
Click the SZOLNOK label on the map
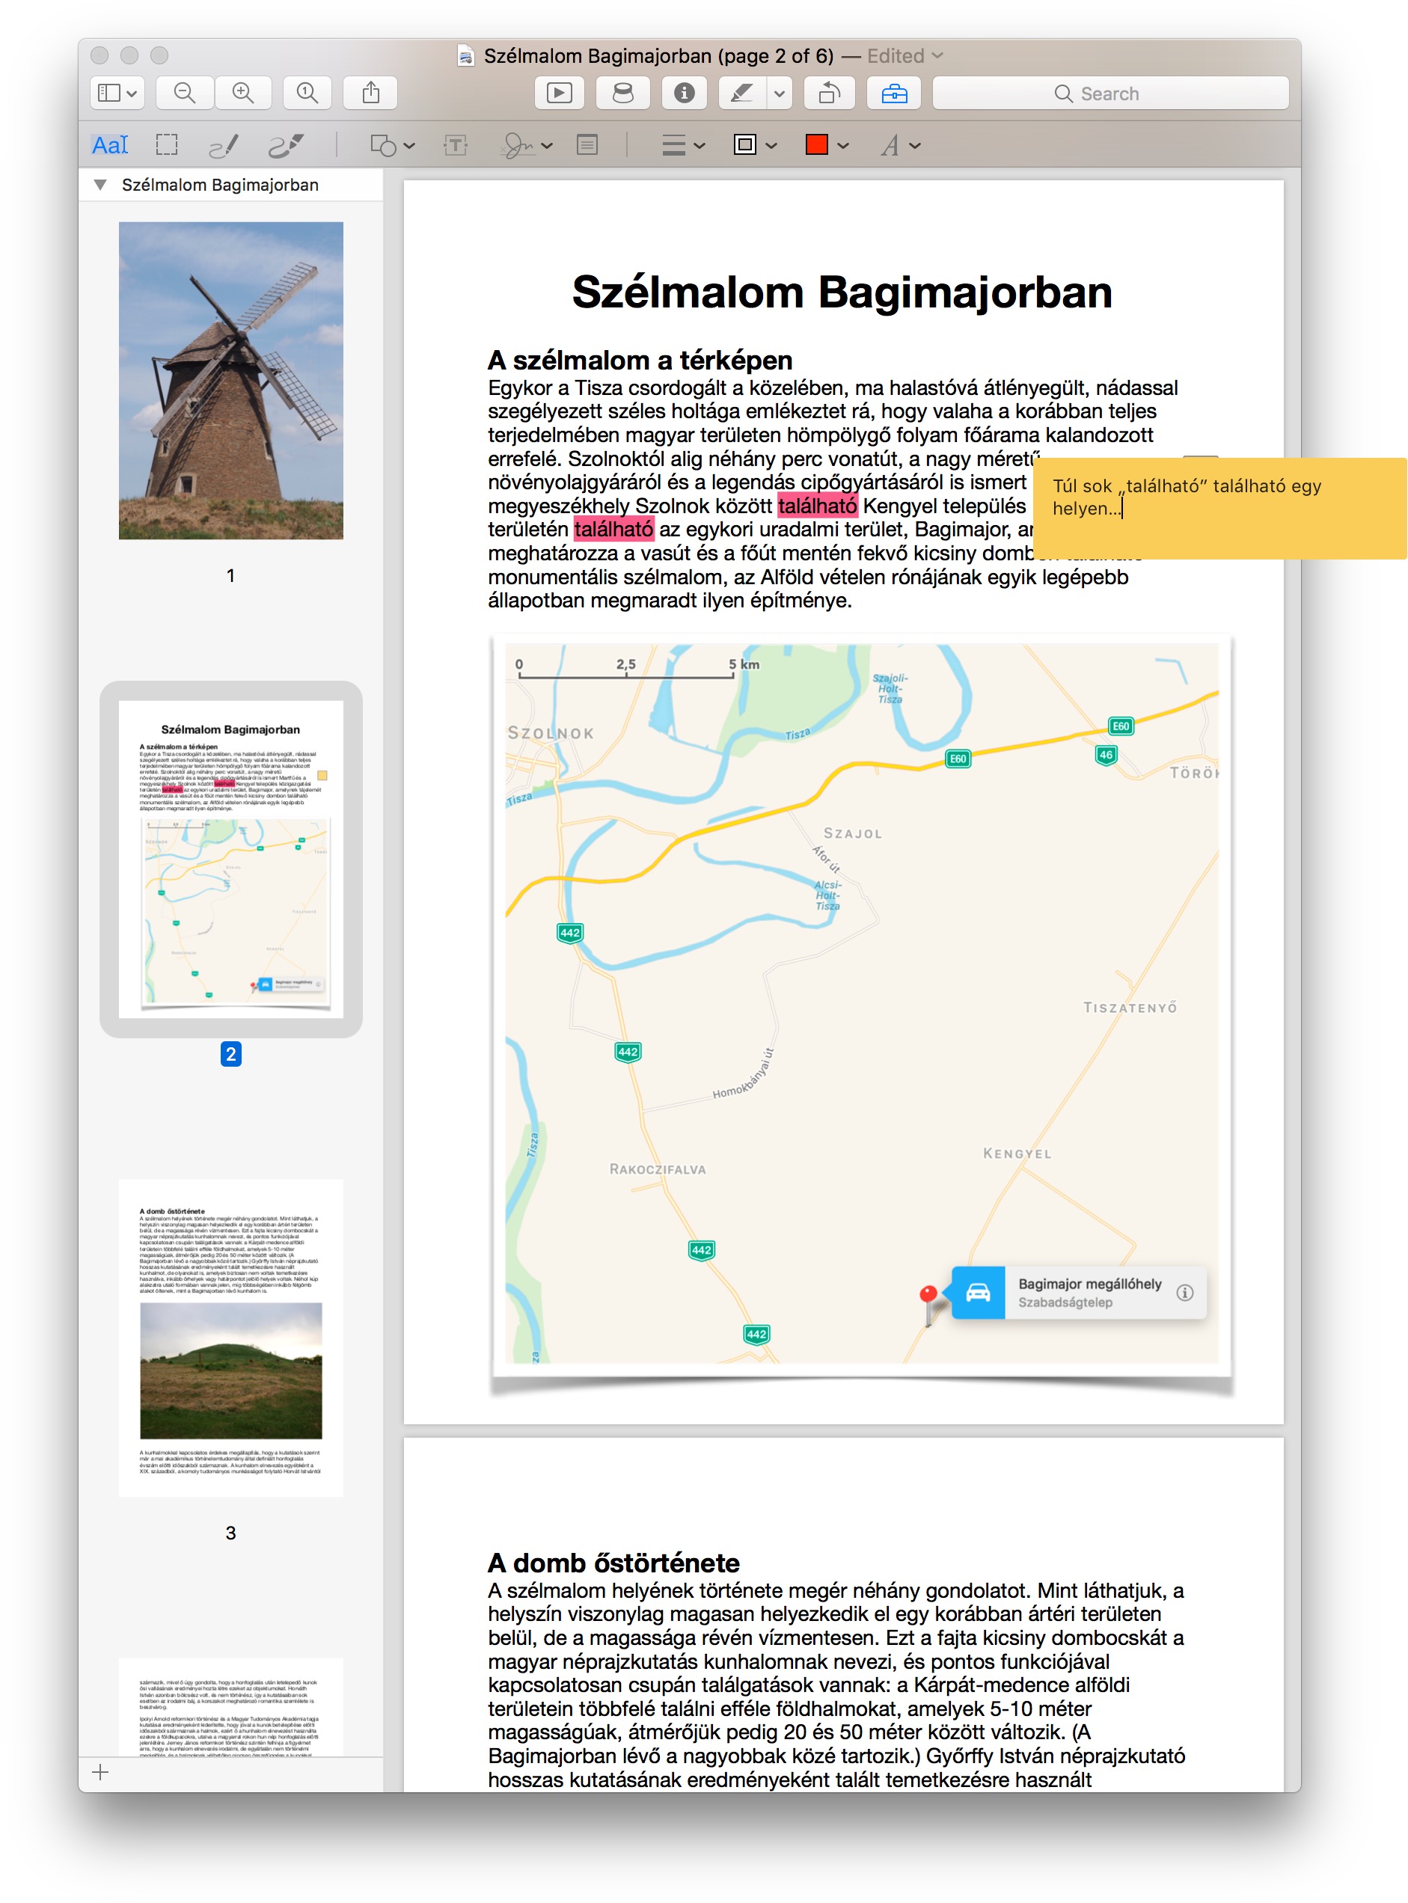click(x=551, y=733)
